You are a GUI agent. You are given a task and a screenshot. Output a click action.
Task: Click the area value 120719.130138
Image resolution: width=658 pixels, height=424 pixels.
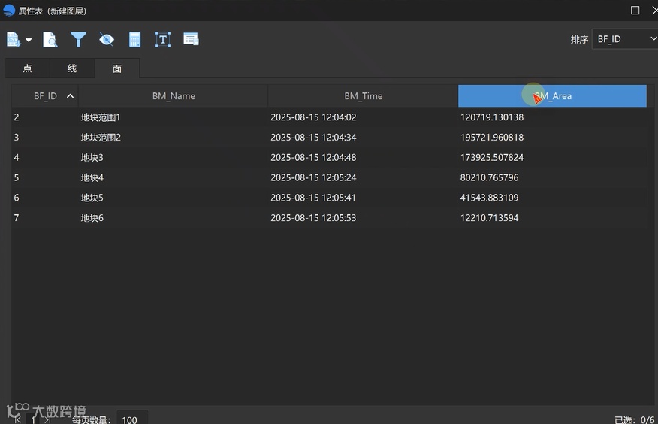pyautogui.click(x=492, y=117)
